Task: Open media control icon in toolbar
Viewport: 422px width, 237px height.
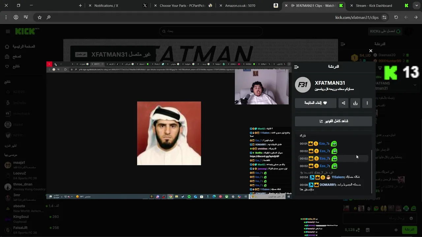Action: pyautogui.click(x=26, y=17)
